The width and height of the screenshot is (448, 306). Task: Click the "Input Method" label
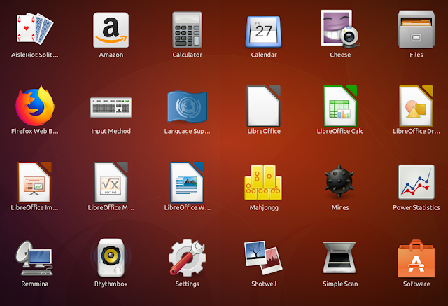point(111,132)
